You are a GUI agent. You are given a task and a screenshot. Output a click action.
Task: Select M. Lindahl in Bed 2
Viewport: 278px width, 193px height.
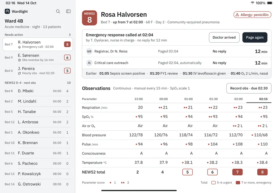38,101
